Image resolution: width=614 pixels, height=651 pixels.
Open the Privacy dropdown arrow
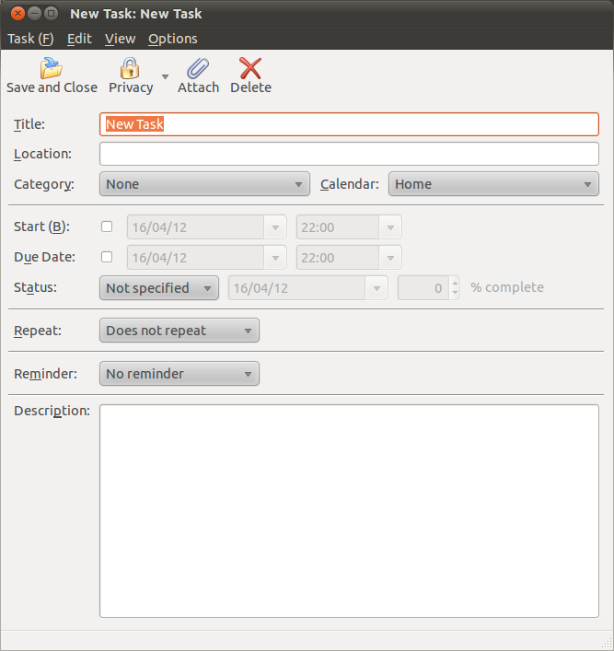(x=165, y=76)
